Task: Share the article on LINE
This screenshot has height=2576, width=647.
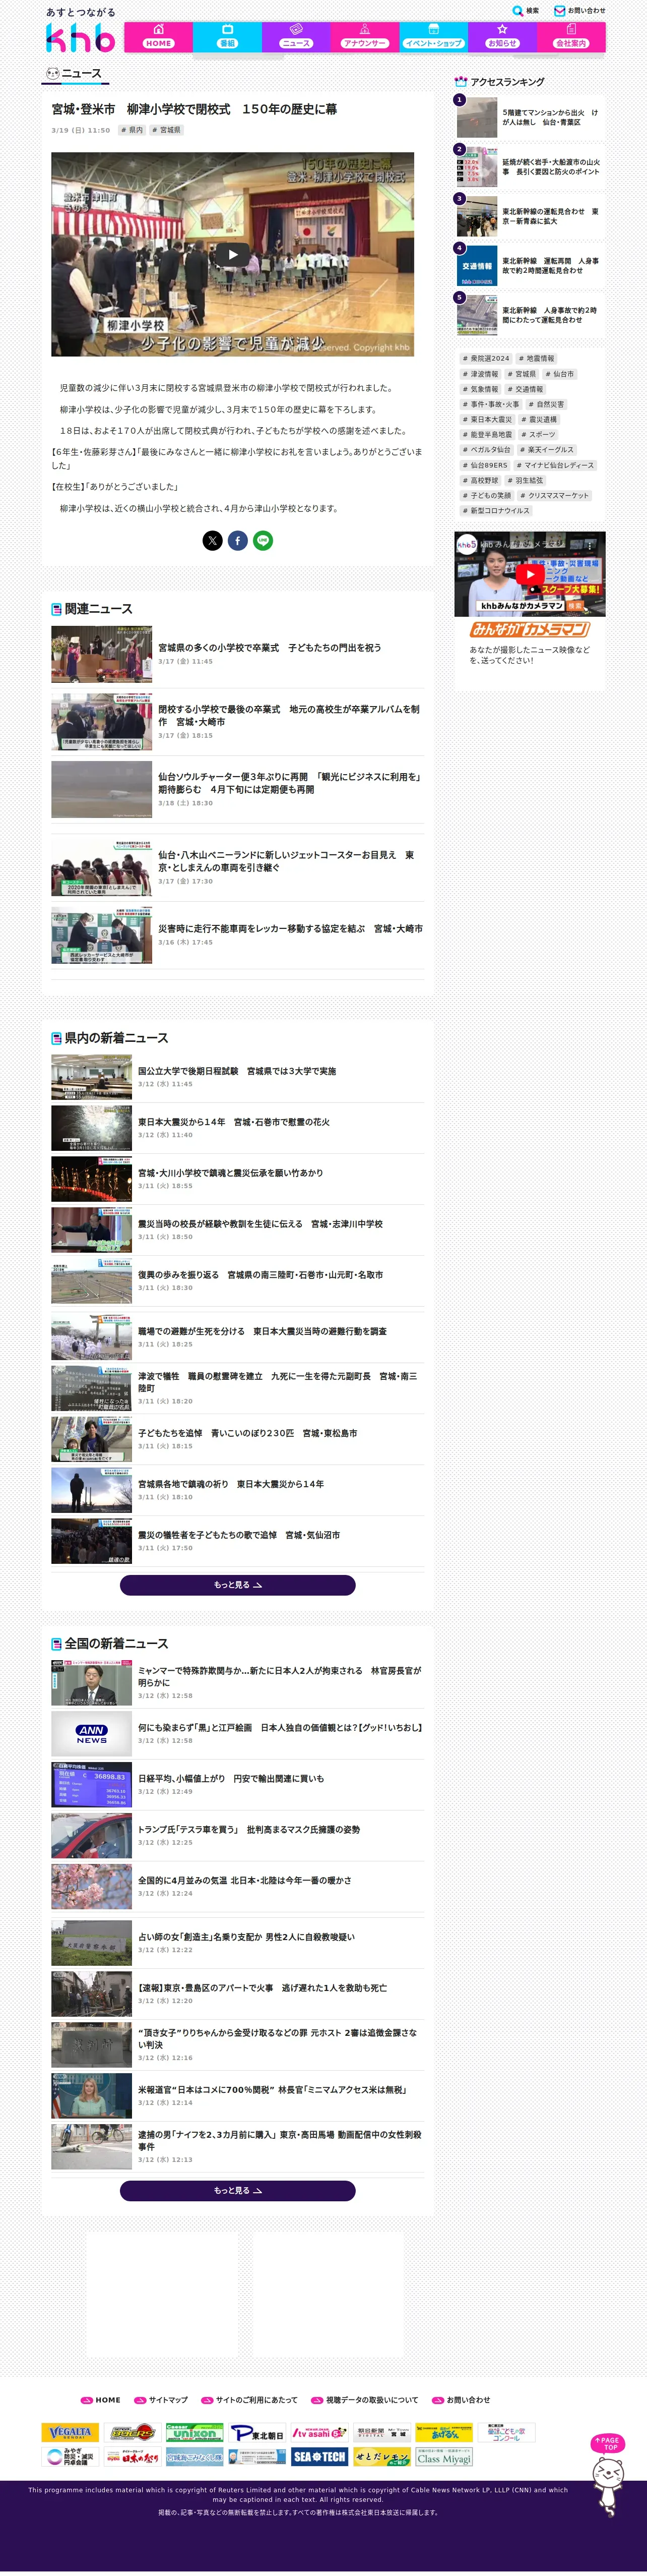Action: (263, 541)
